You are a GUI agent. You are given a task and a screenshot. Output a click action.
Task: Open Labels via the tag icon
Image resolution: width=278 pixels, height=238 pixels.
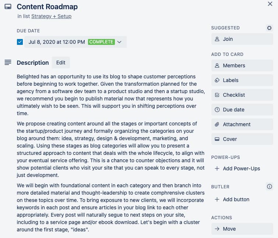click(217, 80)
